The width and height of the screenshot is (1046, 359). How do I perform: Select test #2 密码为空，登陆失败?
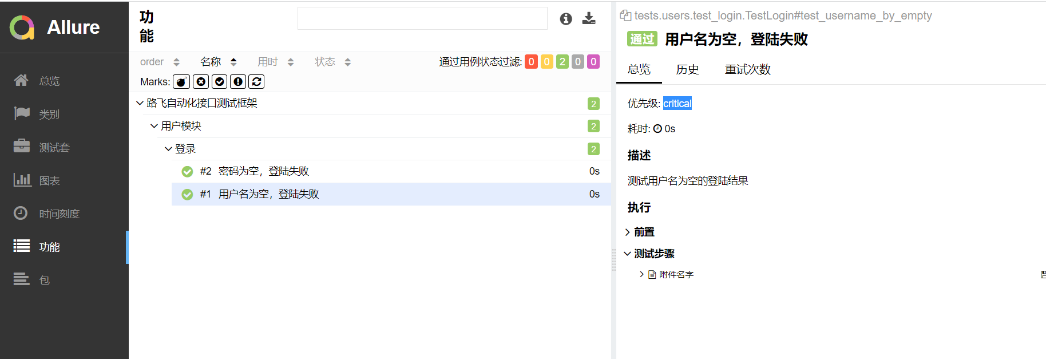391,171
